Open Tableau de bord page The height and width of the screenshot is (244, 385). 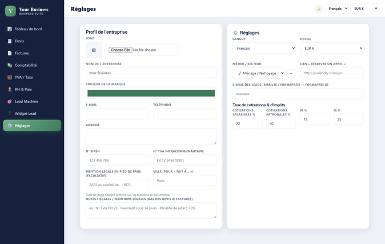click(x=32, y=29)
